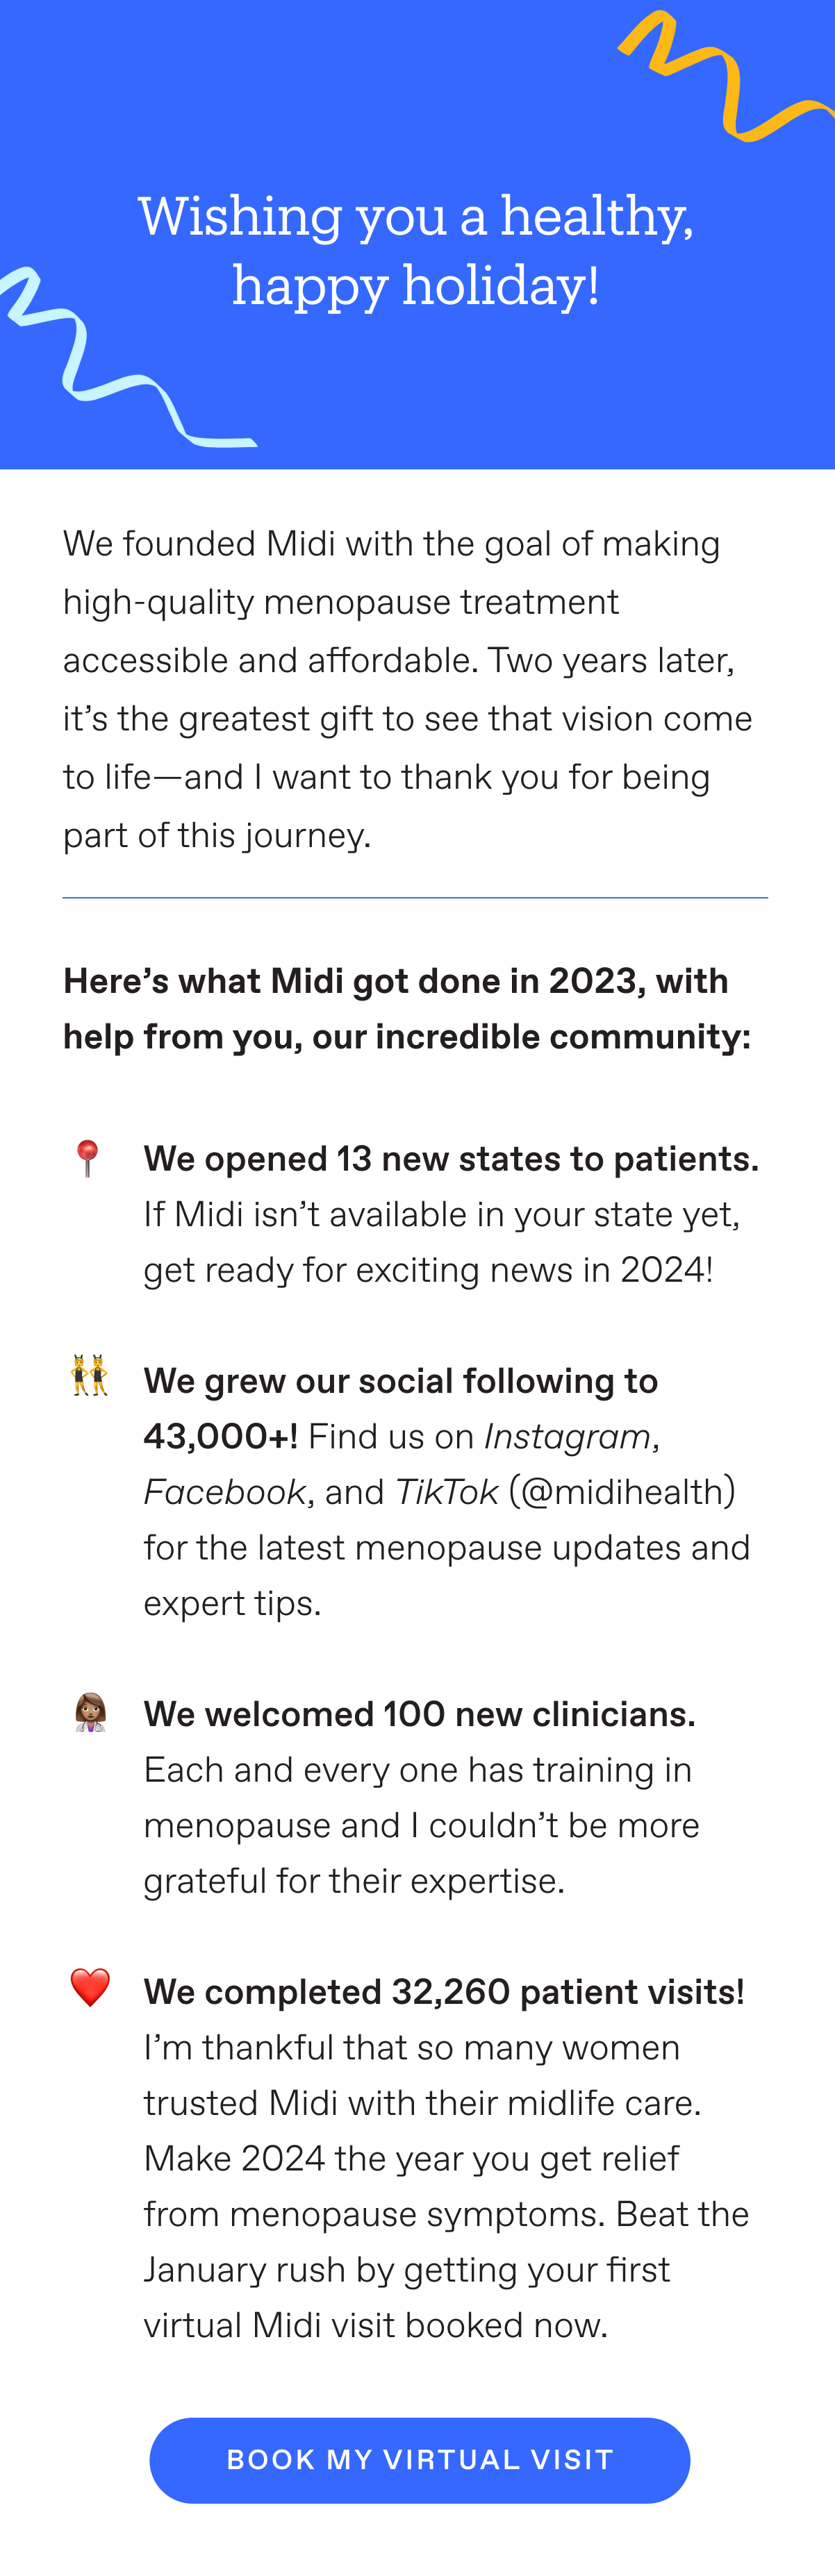This screenshot has height=2576, width=835.
Task: Click the thin blue divider line
Action: tap(415, 898)
